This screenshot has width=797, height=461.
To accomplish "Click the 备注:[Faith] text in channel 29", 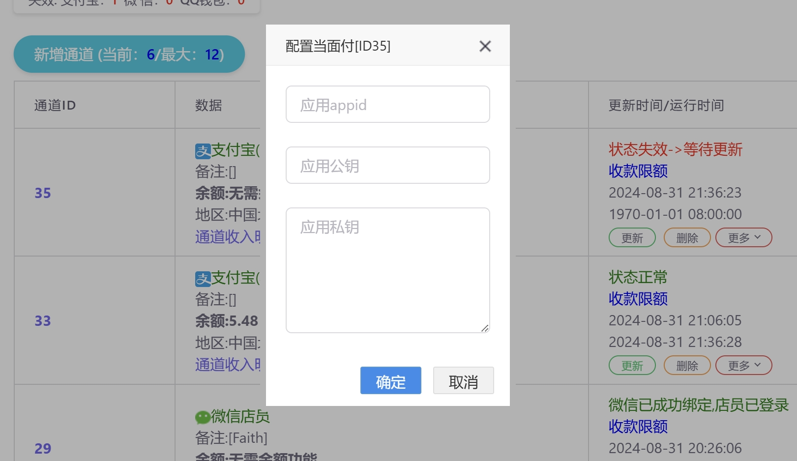I will (x=231, y=438).
